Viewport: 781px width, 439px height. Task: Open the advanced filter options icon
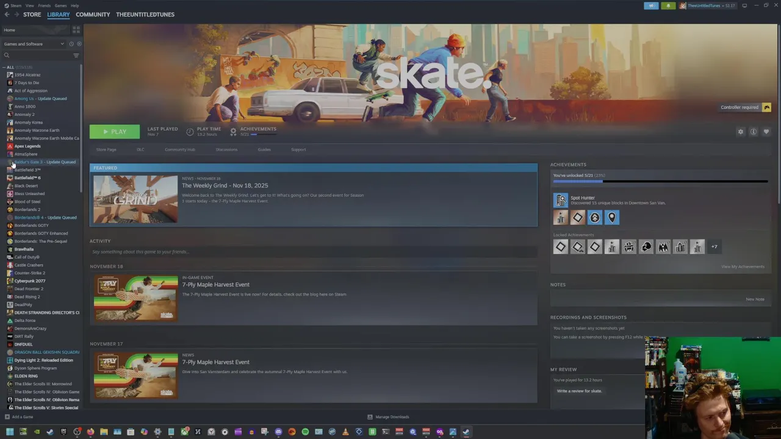click(x=76, y=55)
